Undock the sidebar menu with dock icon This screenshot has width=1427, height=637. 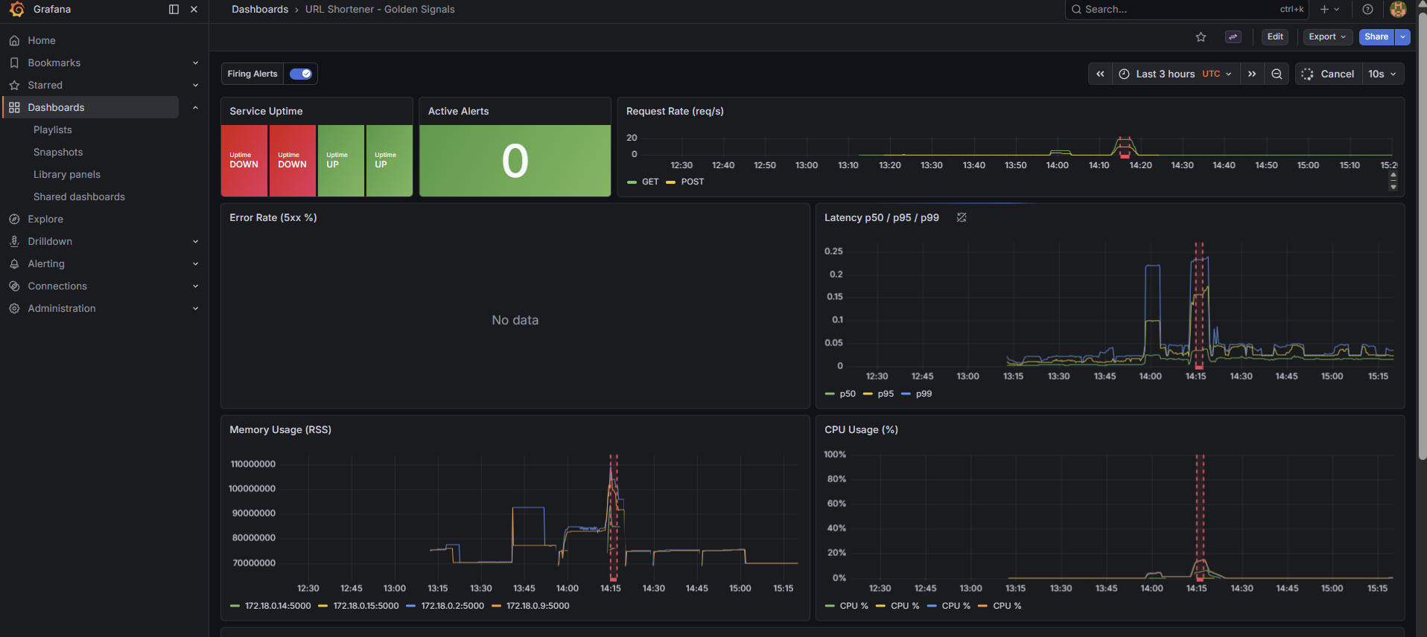174,10
